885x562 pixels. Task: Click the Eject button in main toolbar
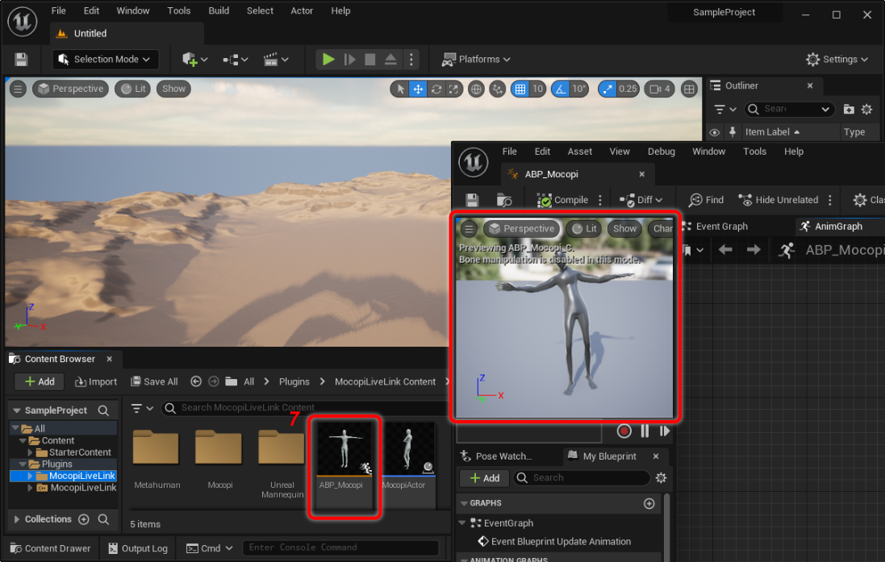[390, 59]
